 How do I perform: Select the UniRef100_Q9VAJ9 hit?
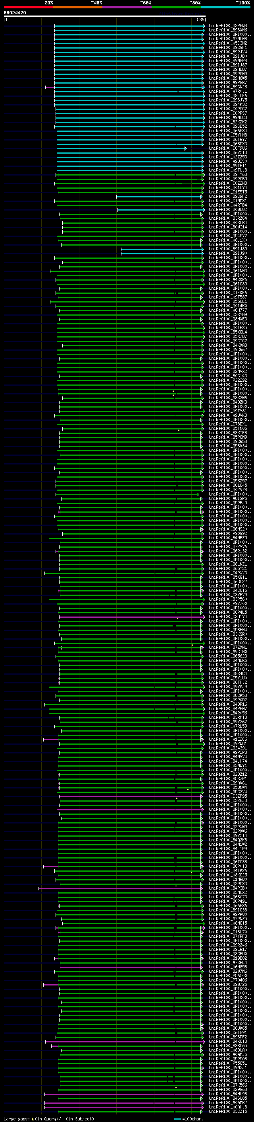(227, 687)
